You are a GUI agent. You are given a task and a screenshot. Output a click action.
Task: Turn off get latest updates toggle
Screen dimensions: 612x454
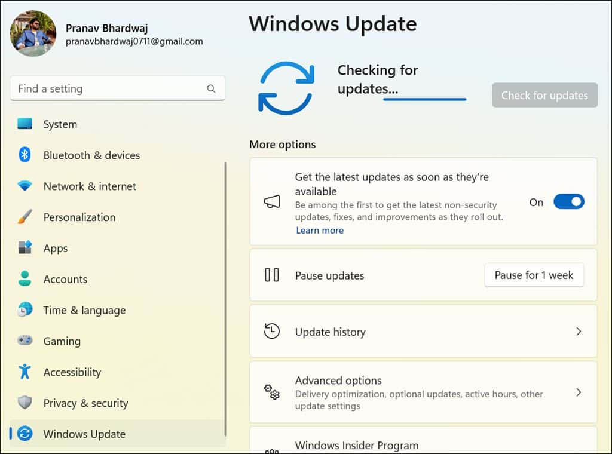569,202
